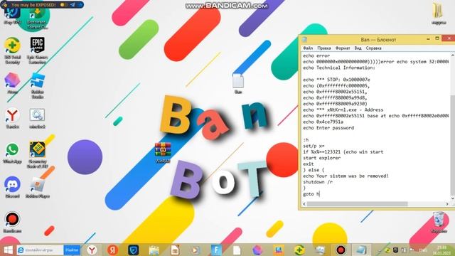Launch Yandex browser from the taskbar
455x256 pixels.
(92, 250)
